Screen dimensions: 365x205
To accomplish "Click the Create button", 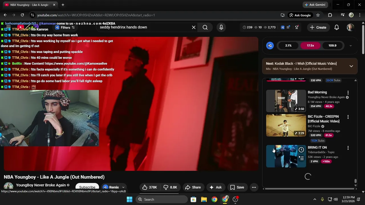I will pyautogui.click(x=318, y=27).
